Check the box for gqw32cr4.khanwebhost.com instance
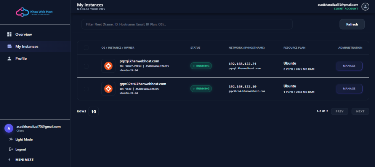 pyautogui.click(x=86, y=89)
